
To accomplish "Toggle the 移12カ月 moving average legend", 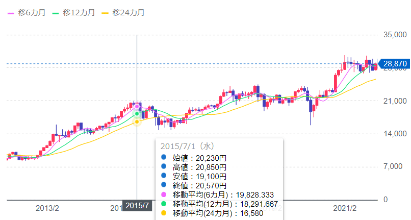I will point(73,13).
